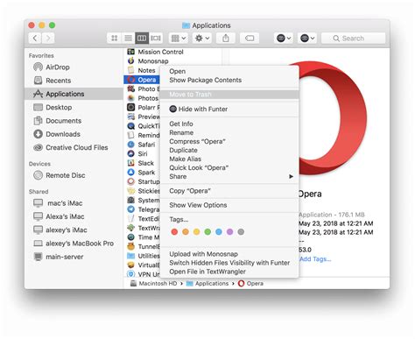Image resolution: width=415 pixels, height=339 pixels.
Task: Select Safari in the app list
Action: [x=142, y=145]
